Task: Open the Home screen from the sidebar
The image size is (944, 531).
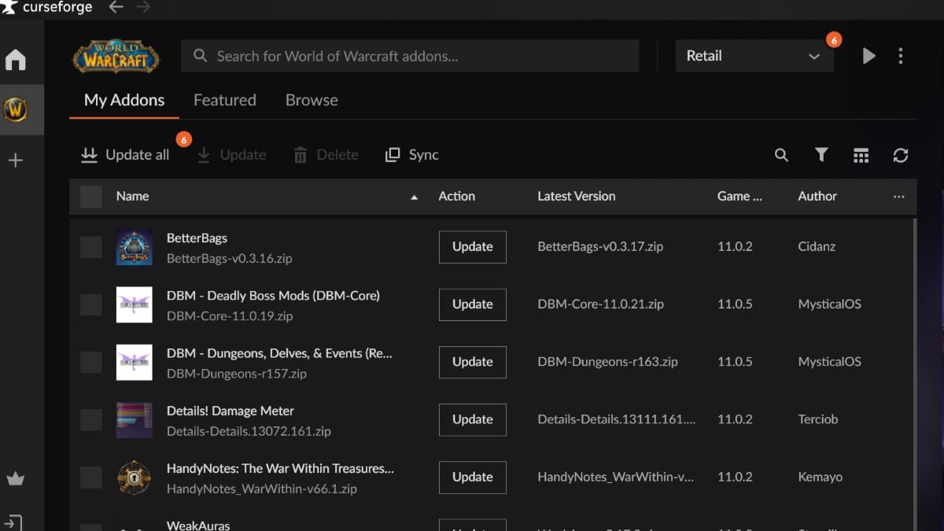Action: click(17, 59)
